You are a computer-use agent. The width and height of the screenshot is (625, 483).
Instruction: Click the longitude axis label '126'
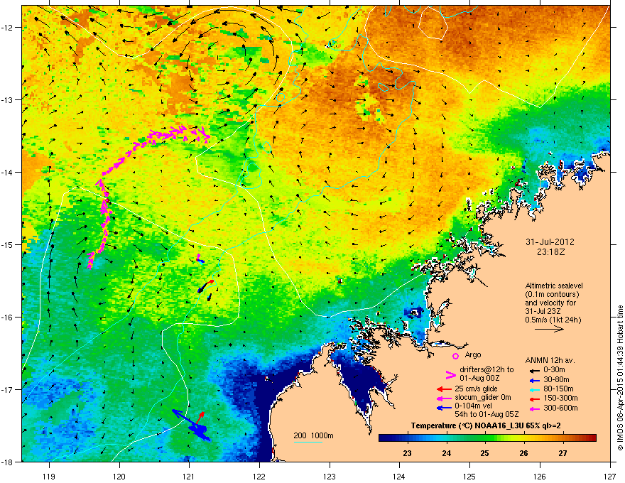coord(540,476)
